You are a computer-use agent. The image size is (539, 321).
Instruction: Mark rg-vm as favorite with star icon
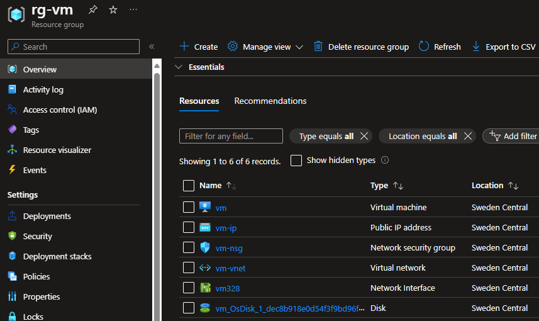[x=113, y=9]
